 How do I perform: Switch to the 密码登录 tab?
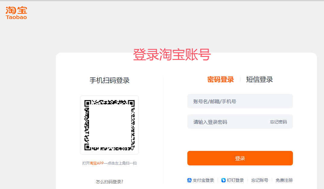point(221,80)
